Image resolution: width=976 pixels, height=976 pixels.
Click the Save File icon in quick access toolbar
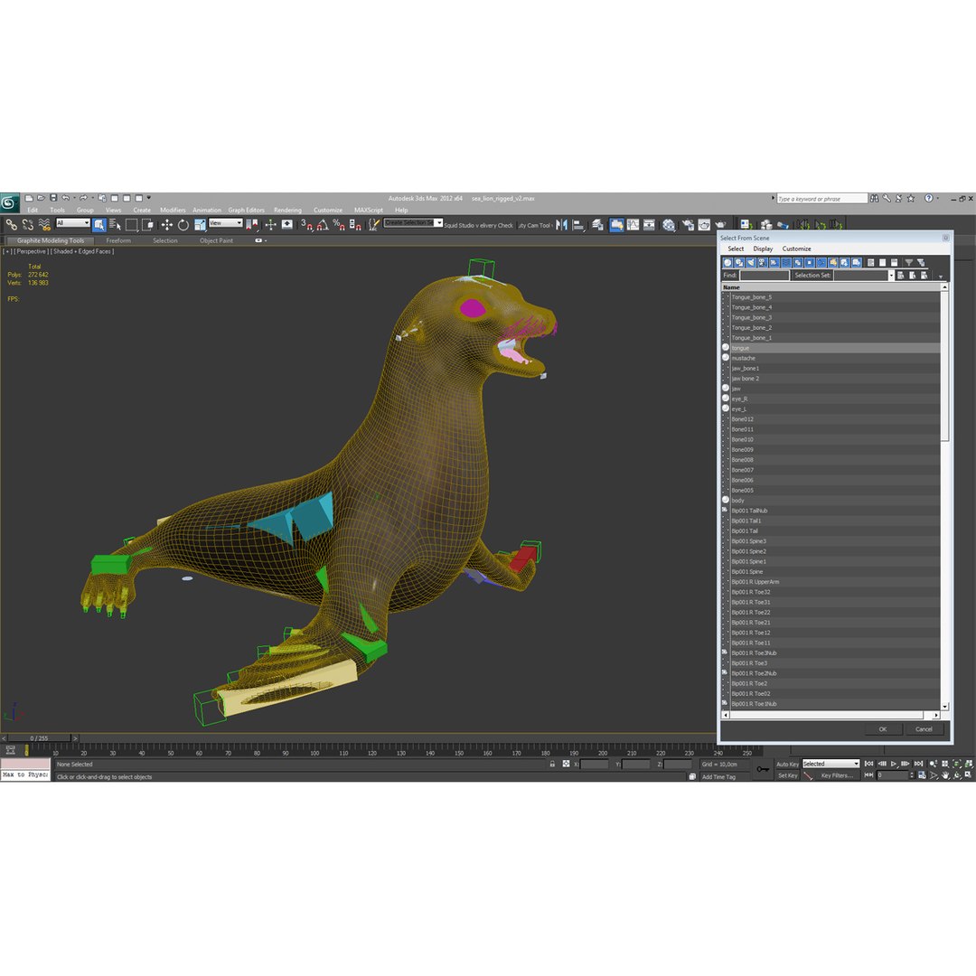pyautogui.click(x=53, y=198)
